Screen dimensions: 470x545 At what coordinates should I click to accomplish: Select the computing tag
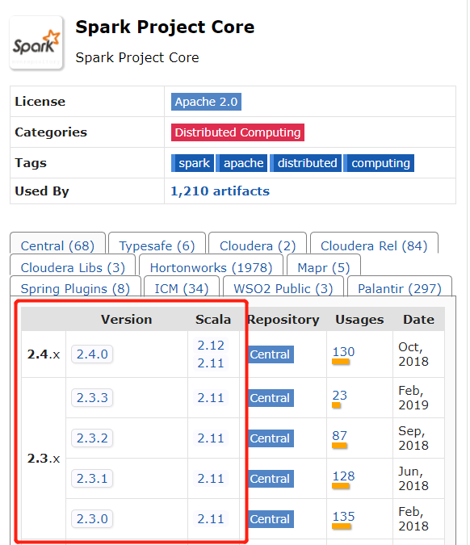click(379, 163)
